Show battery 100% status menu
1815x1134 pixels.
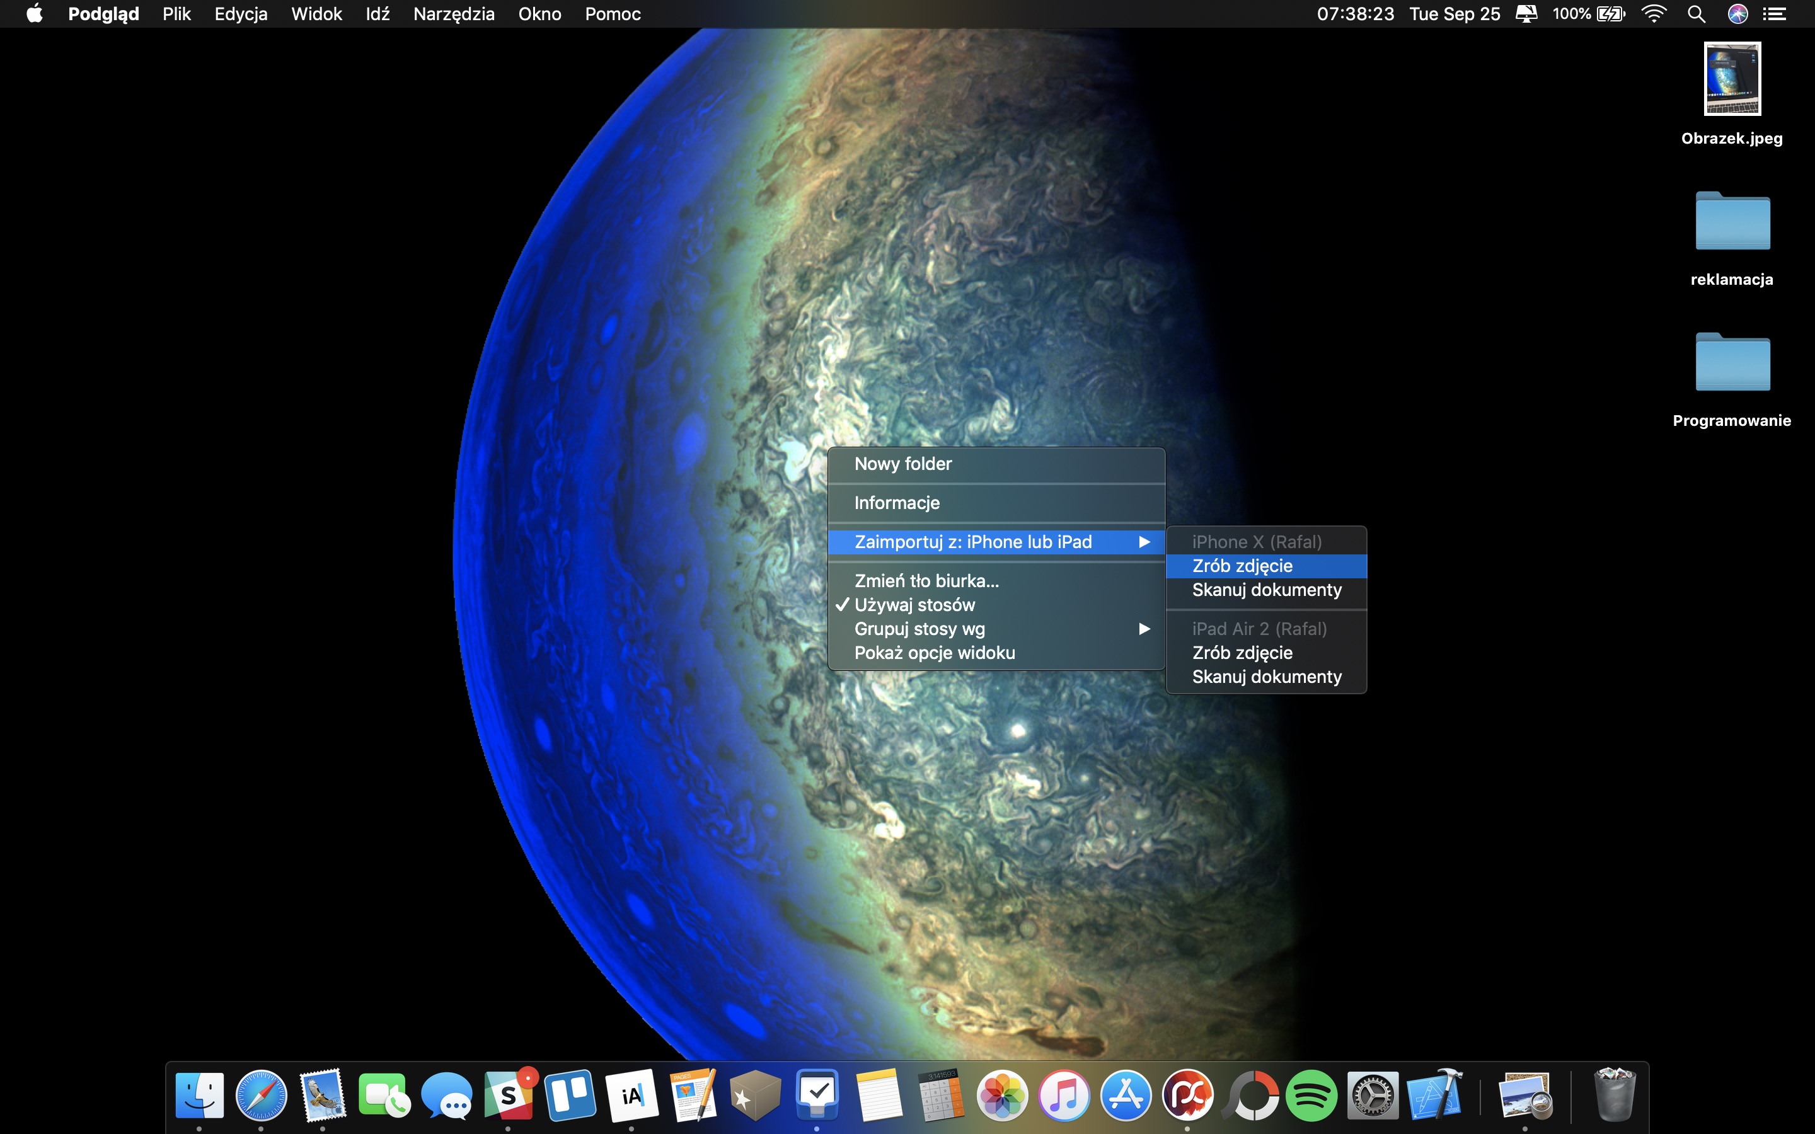tap(1589, 13)
